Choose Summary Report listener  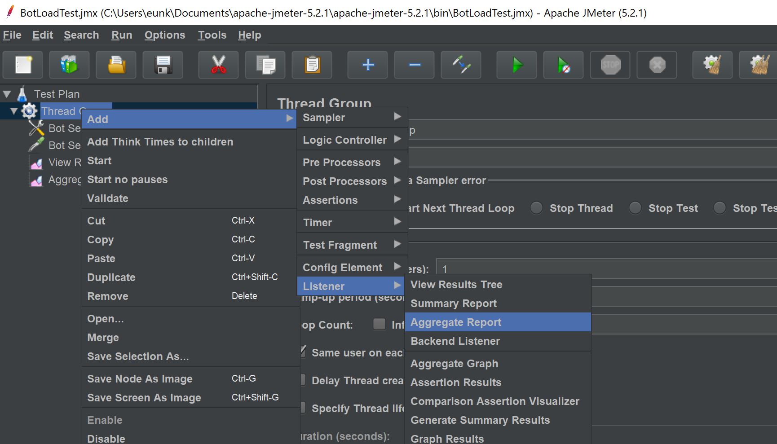498,303
